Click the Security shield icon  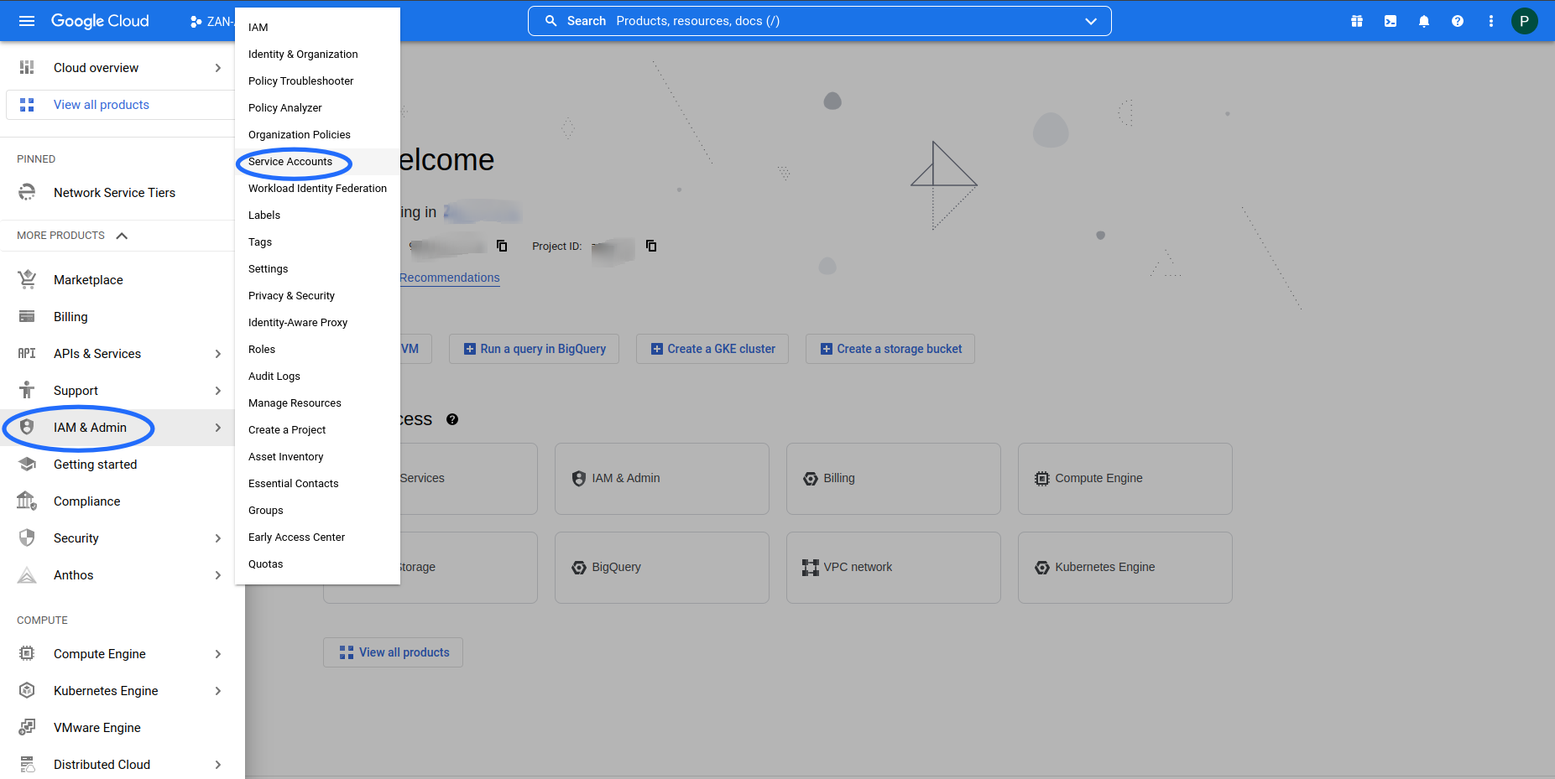(x=27, y=538)
